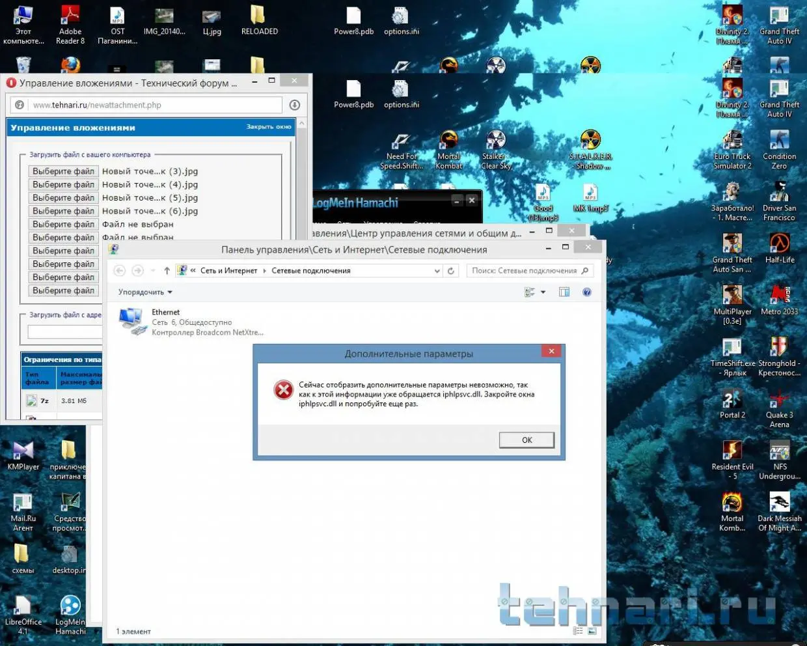807x646 pixels.
Task: Launch Resident Evil 5 shortcut
Action: [732, 460]
